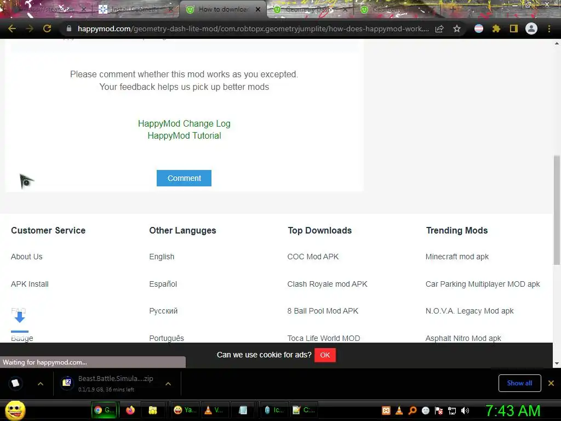
Task: Launch Firefox from the taskbar
Action: pos(130,410)
